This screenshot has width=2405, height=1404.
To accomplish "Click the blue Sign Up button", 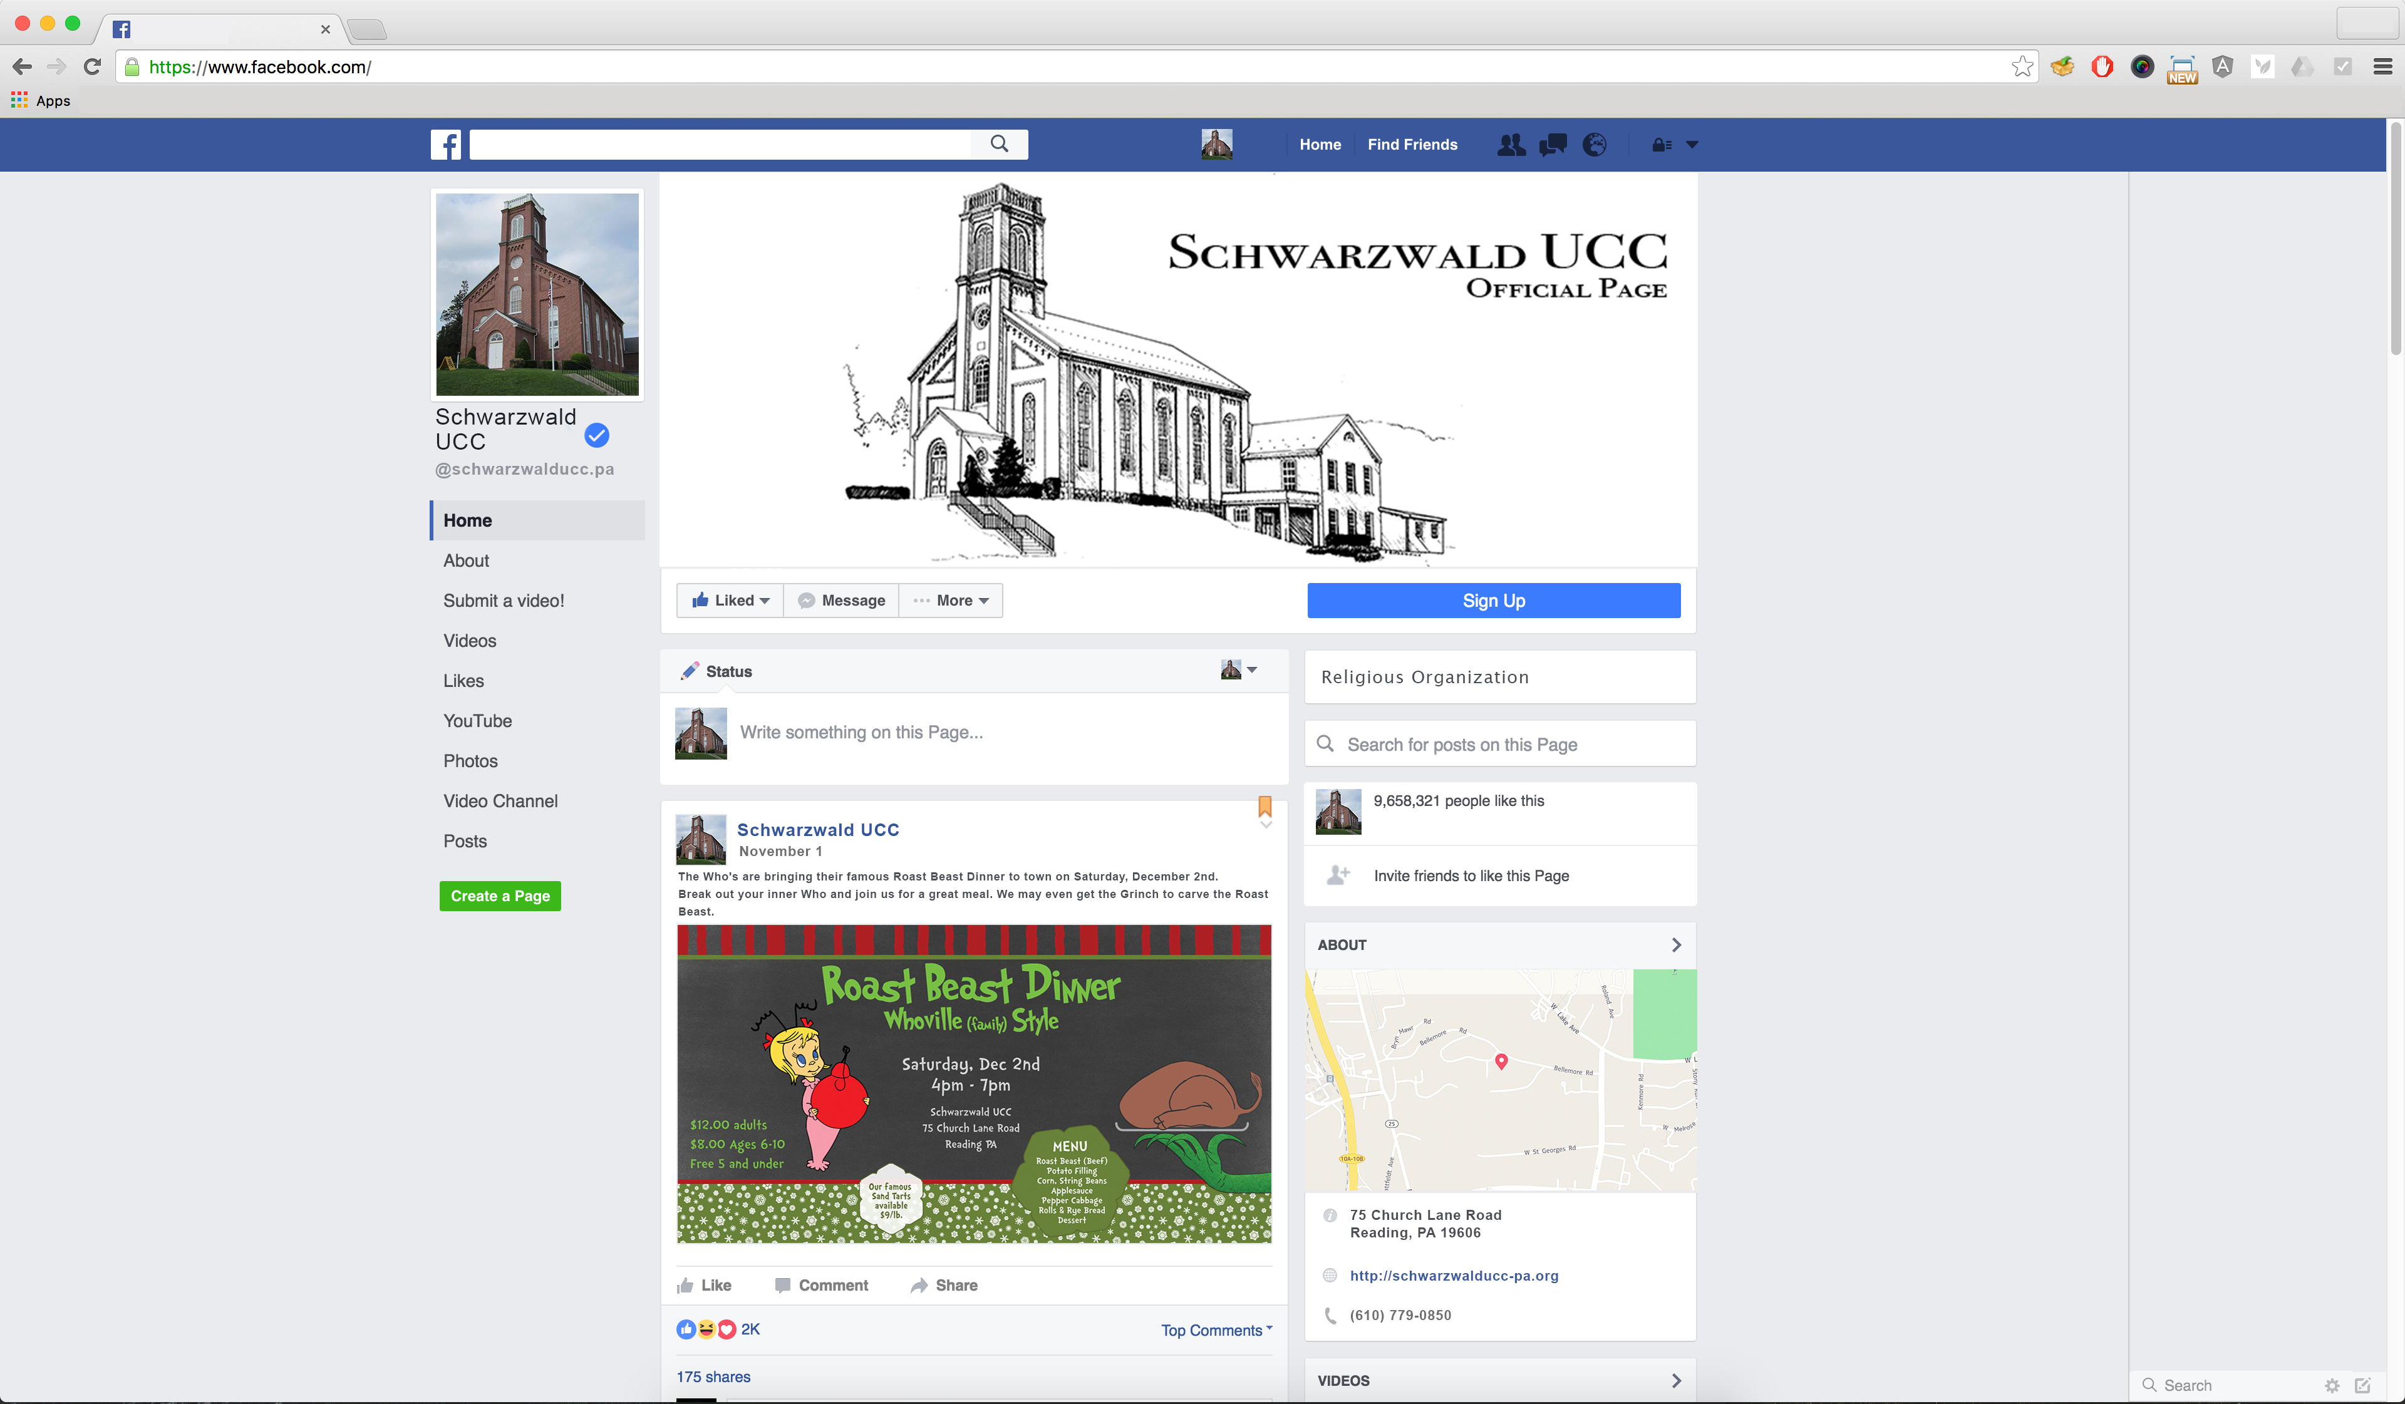I will coord(1492,601).
